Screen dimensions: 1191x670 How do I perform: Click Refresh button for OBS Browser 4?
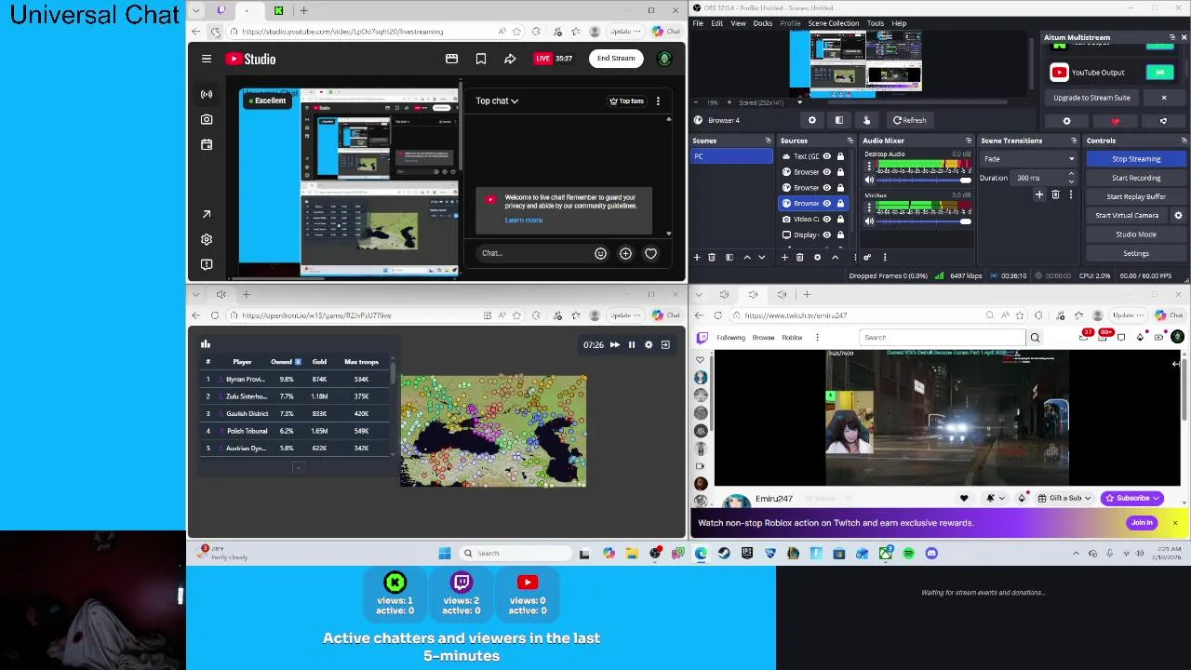(x=910, y=120)
